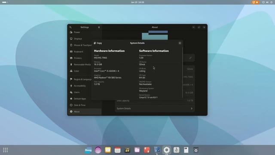Open Removable Media settings
This screenshot has width=275, height=155.
[85, 65]
